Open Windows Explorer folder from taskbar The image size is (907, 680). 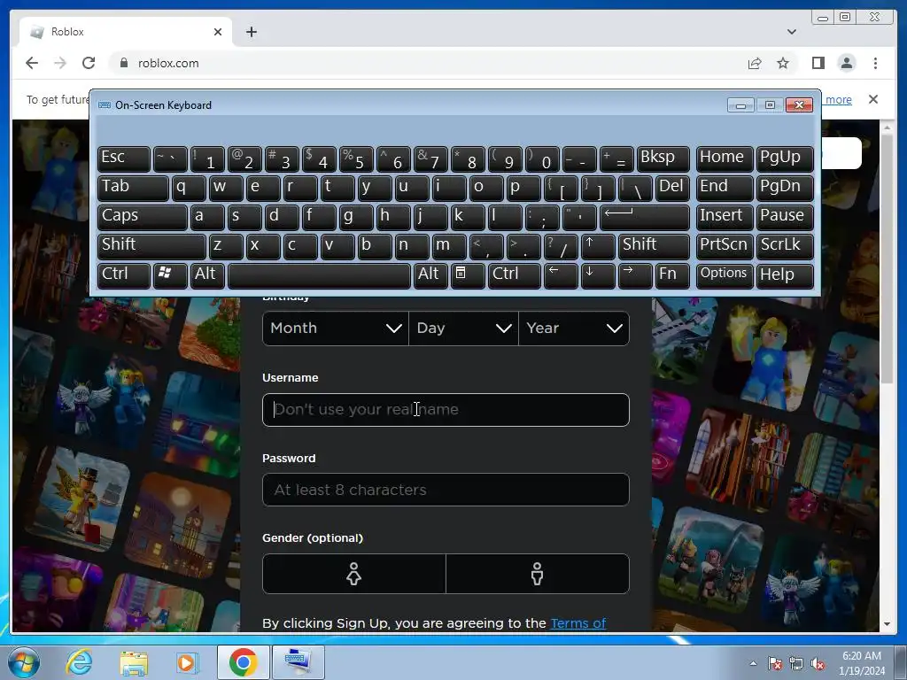pos(134,663)
